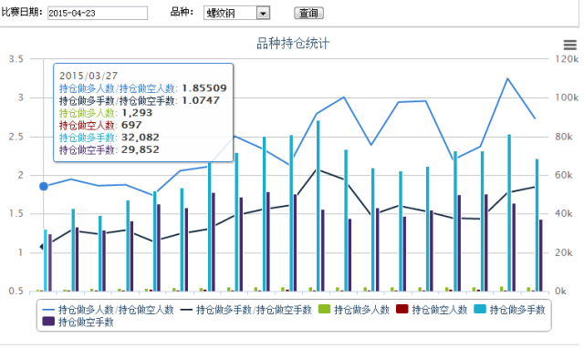Image resolution: width=584 pixels, height=348 pixels.
Task: Open the chart hamburger context menu
Action: pos(569,45)
